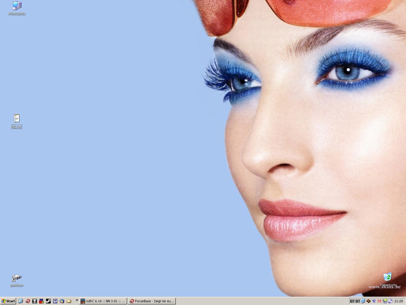Image resolution: width=406 pixels, height=305 pixels.
Task: Click the 21:28 system clock
Action: (x=399, y=301)
